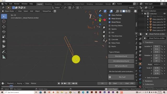This screenshot has height=94, width=167.
Task: Toggle the auto keying record button
Action: pyautogui.click(x=59, y=83)
